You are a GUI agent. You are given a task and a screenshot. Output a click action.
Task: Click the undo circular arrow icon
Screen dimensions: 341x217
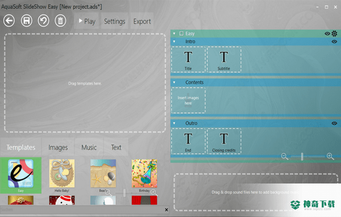pyautogui.click(x=44, y=21)
